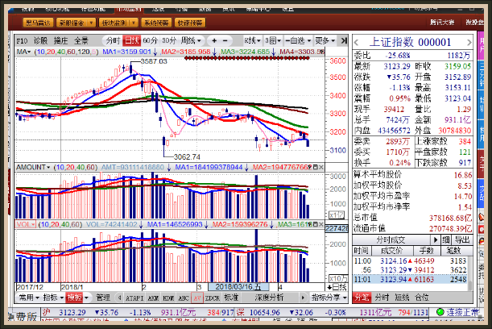
Task: Open 周线 period dropdown
Action: click(x=191, y=40)
